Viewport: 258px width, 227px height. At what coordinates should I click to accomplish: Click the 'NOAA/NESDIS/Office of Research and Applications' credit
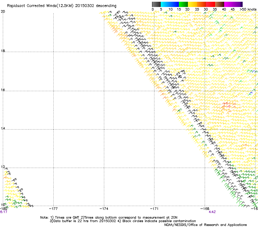click(205, 225)
